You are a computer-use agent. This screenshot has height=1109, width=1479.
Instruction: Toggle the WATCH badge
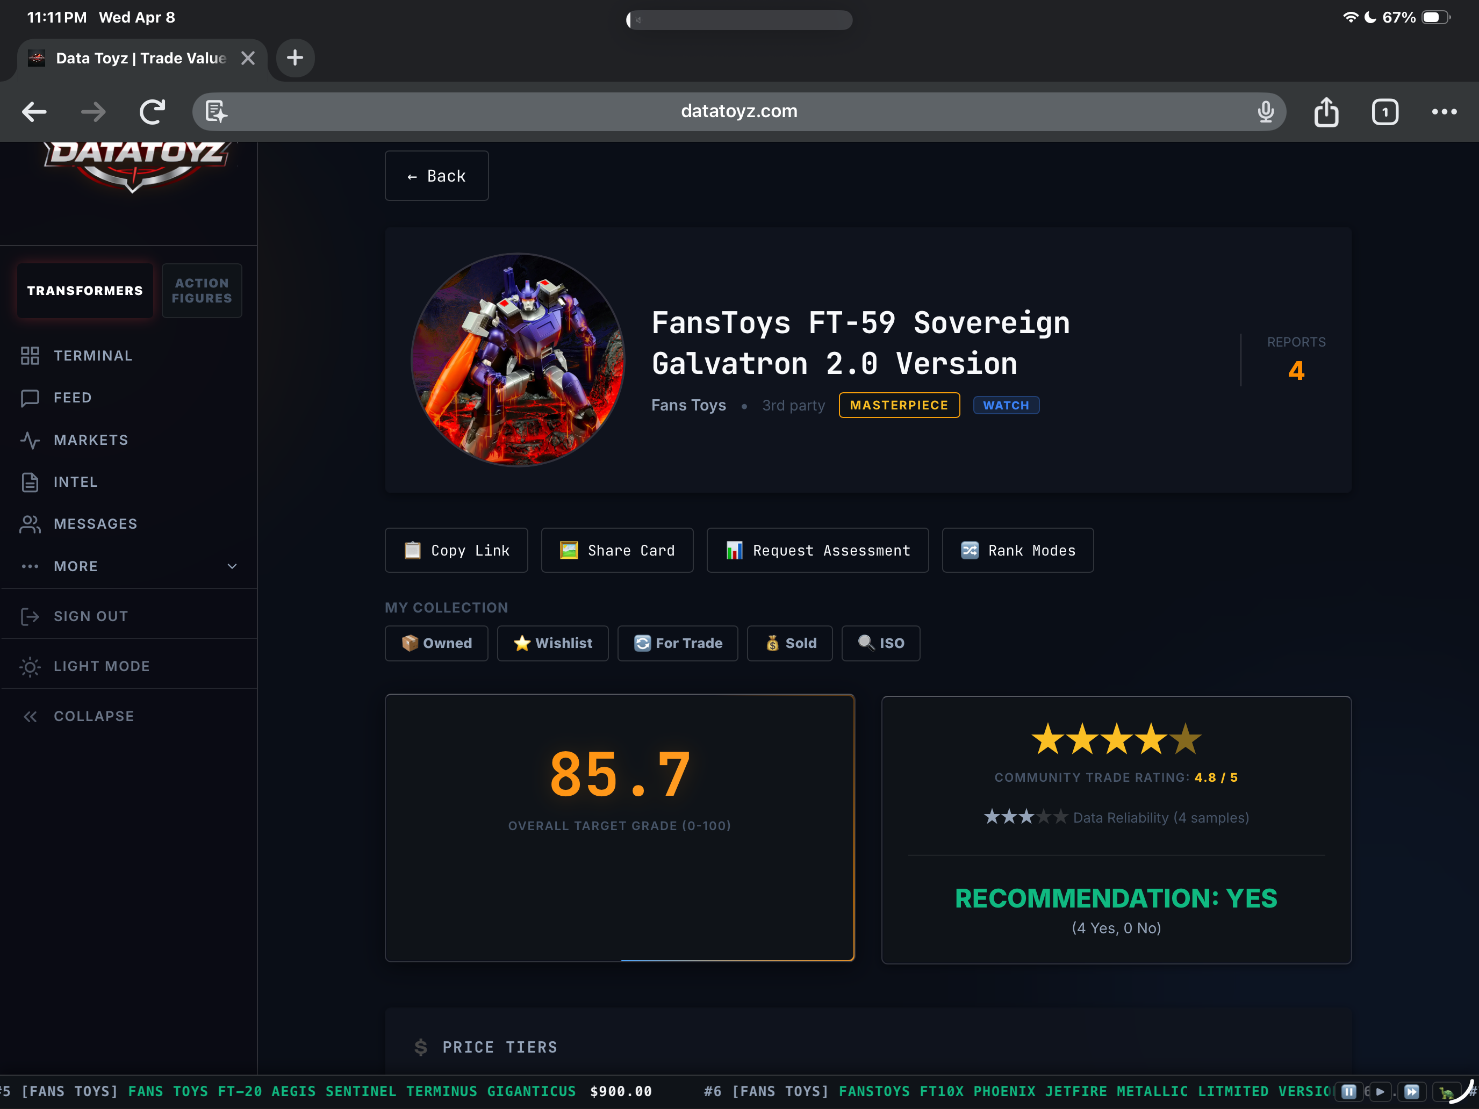click(x=1006, y=405)
